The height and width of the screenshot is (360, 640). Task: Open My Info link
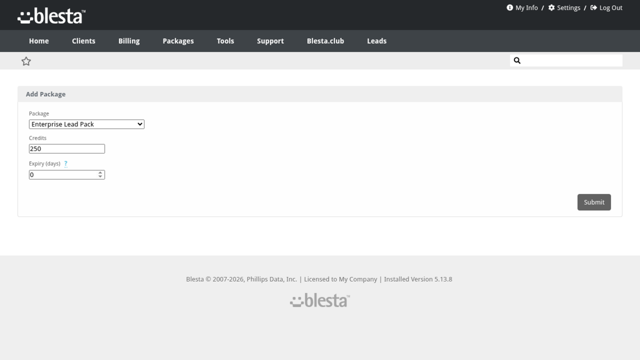527,8
